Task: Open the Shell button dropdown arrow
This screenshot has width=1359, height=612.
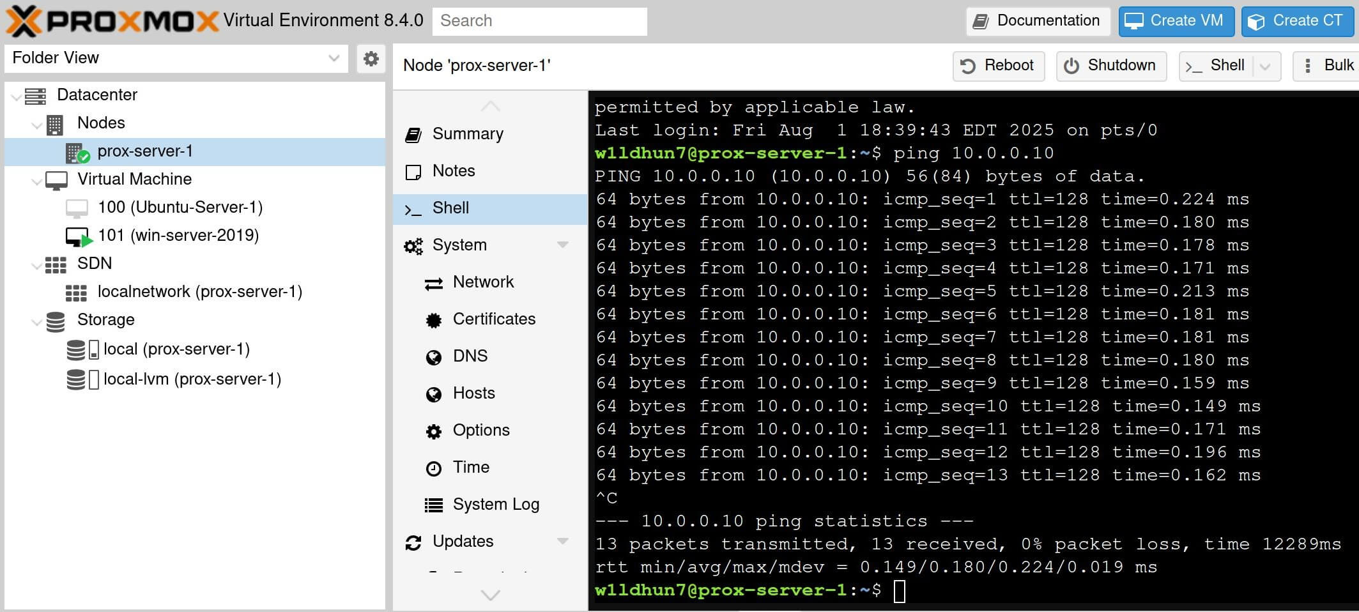Action: 1265,66
